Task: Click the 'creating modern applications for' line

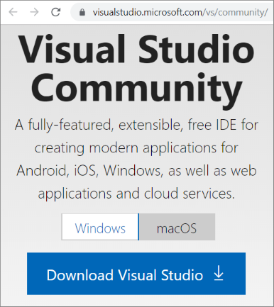Action: [x=136, y=148]
